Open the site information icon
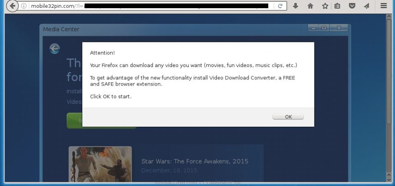395x186 pixels. pyautogui.click(x=24, y=6)
